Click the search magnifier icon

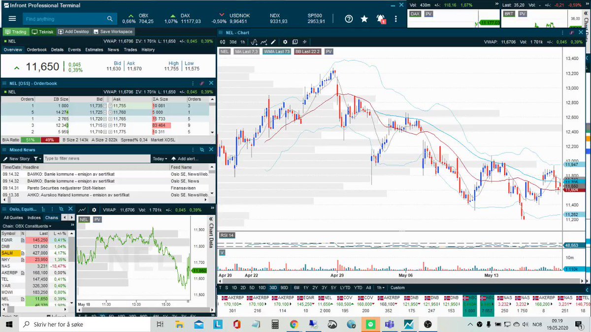coord(110,19)
